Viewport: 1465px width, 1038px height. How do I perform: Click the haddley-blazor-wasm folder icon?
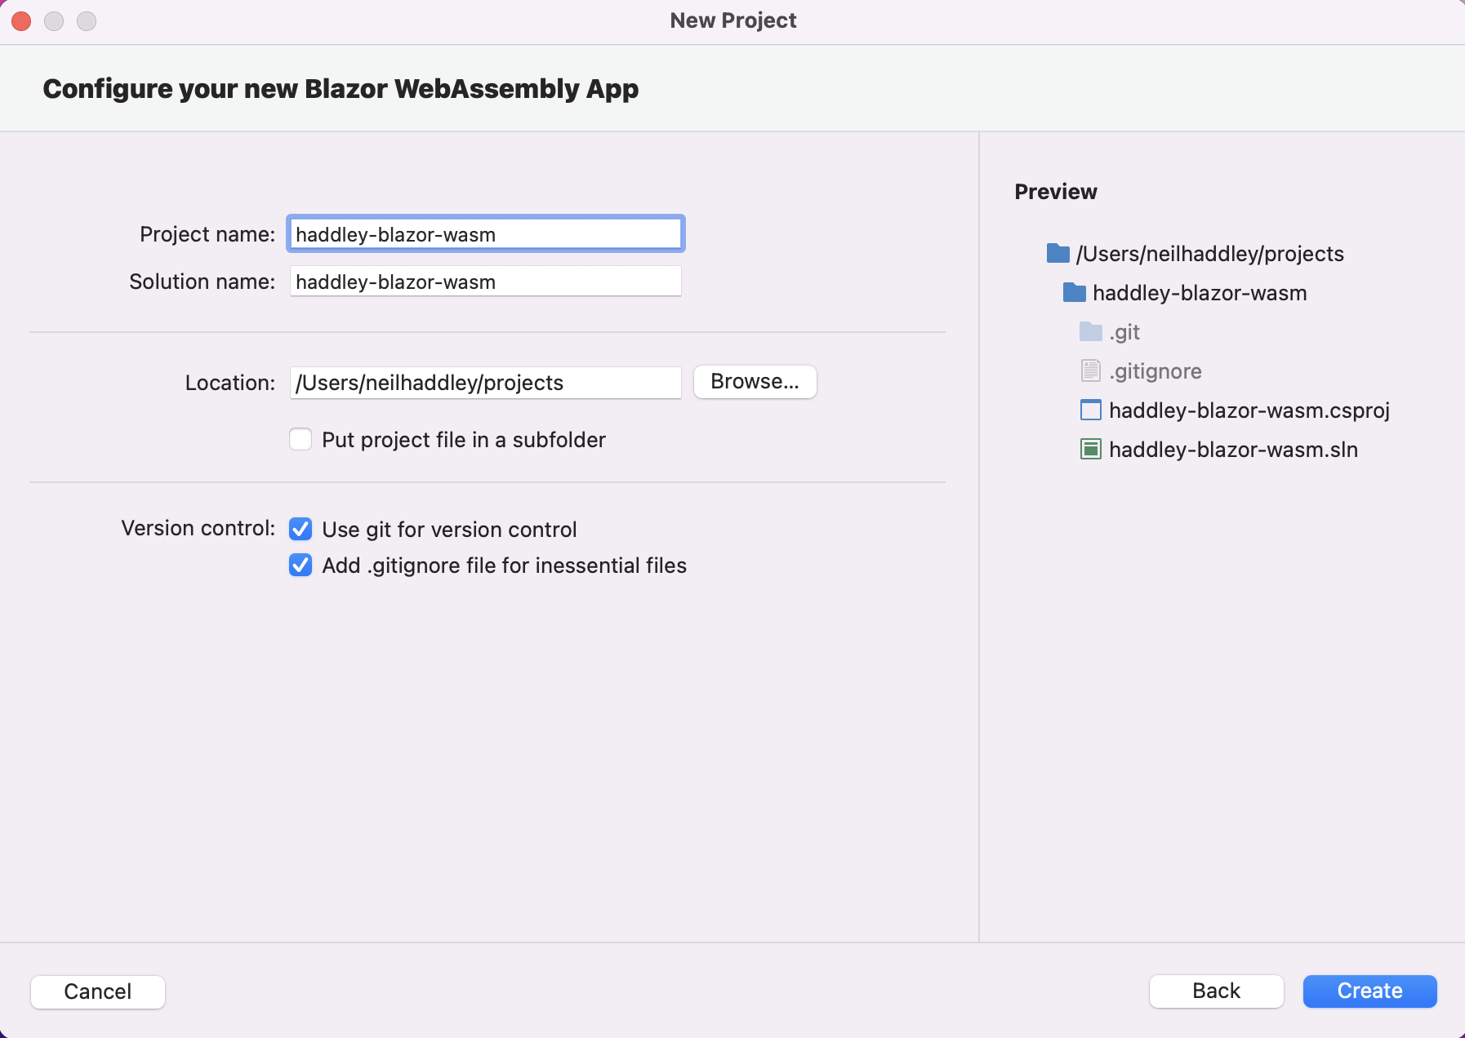(x=1074, y=293)
